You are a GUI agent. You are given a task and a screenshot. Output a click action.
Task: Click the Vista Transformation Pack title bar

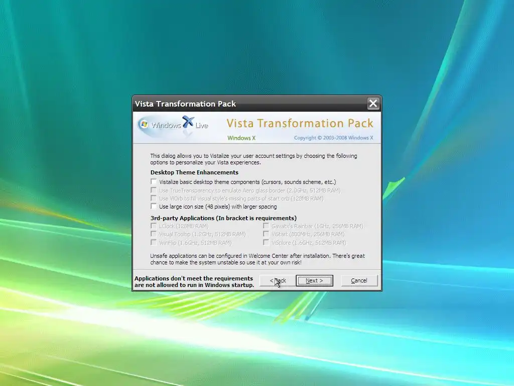(249, 104)
